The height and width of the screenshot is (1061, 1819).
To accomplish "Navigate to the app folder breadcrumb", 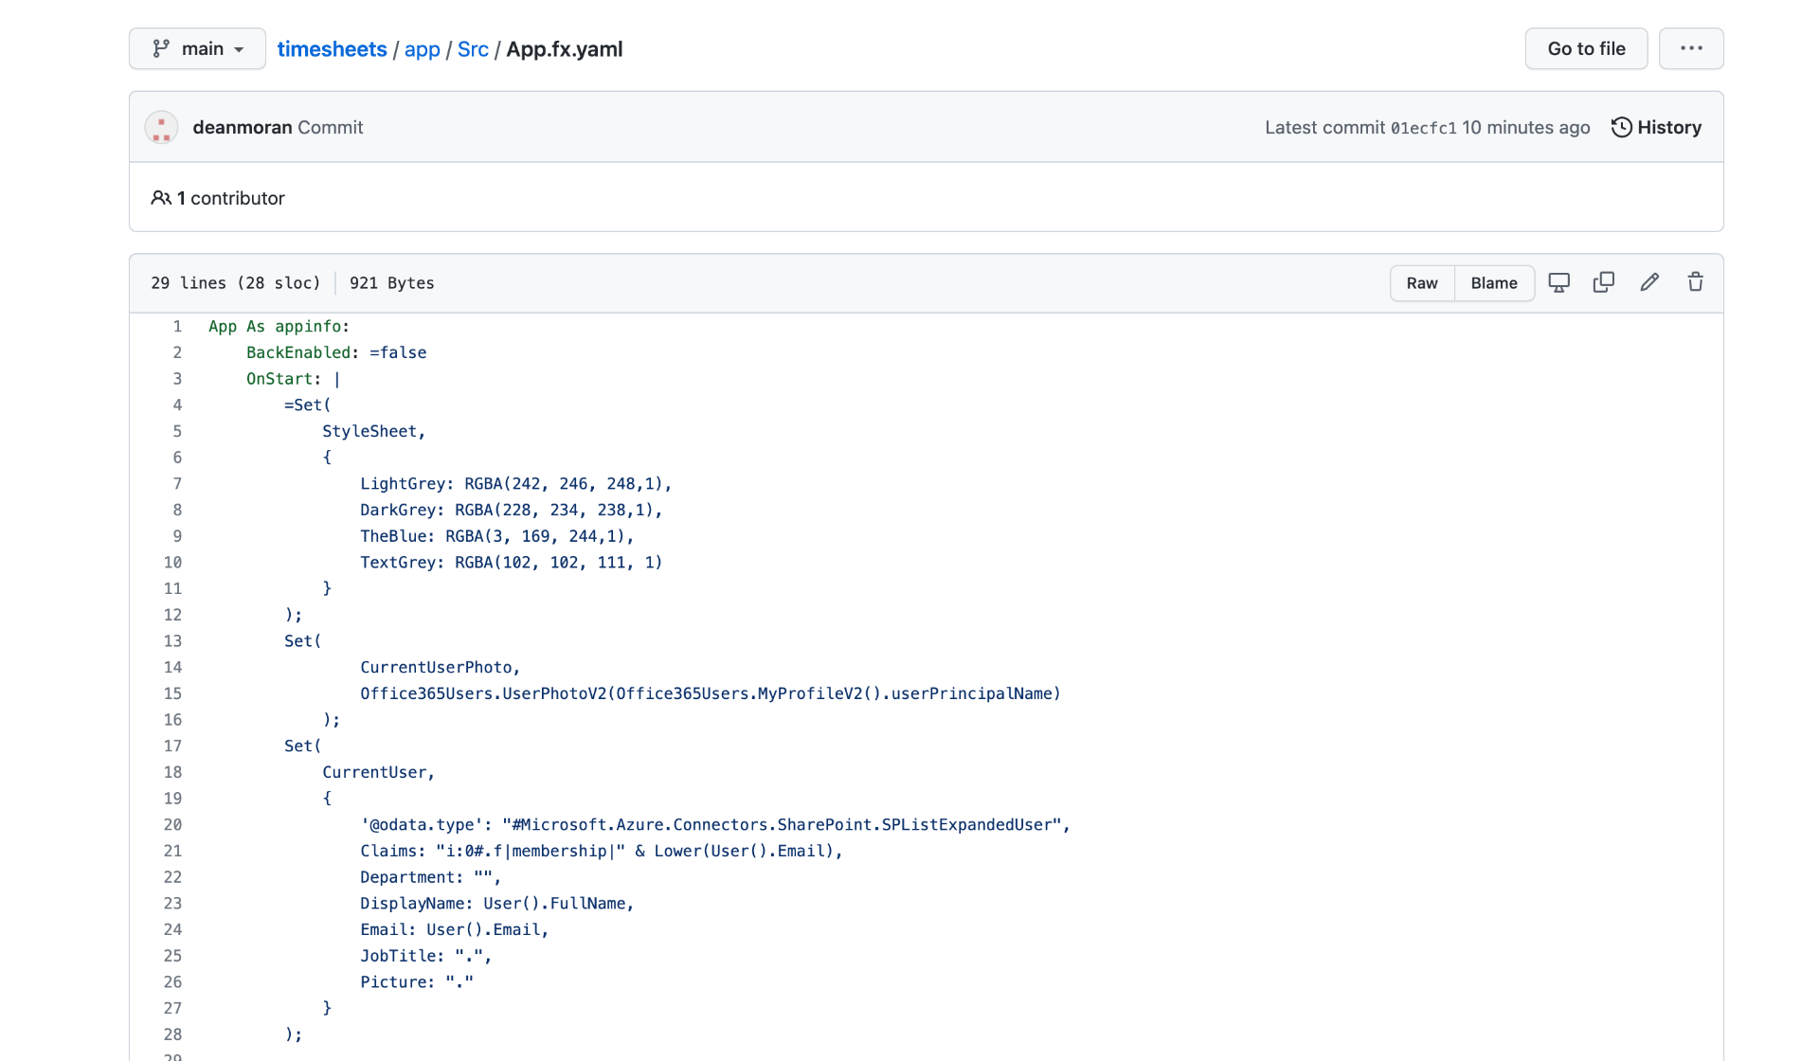I will [422, 49].
